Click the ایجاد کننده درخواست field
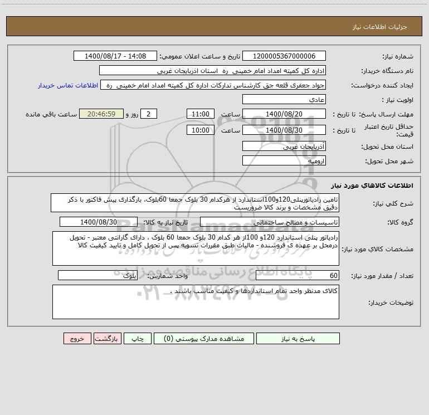The image size is (429, 415). 213,85
